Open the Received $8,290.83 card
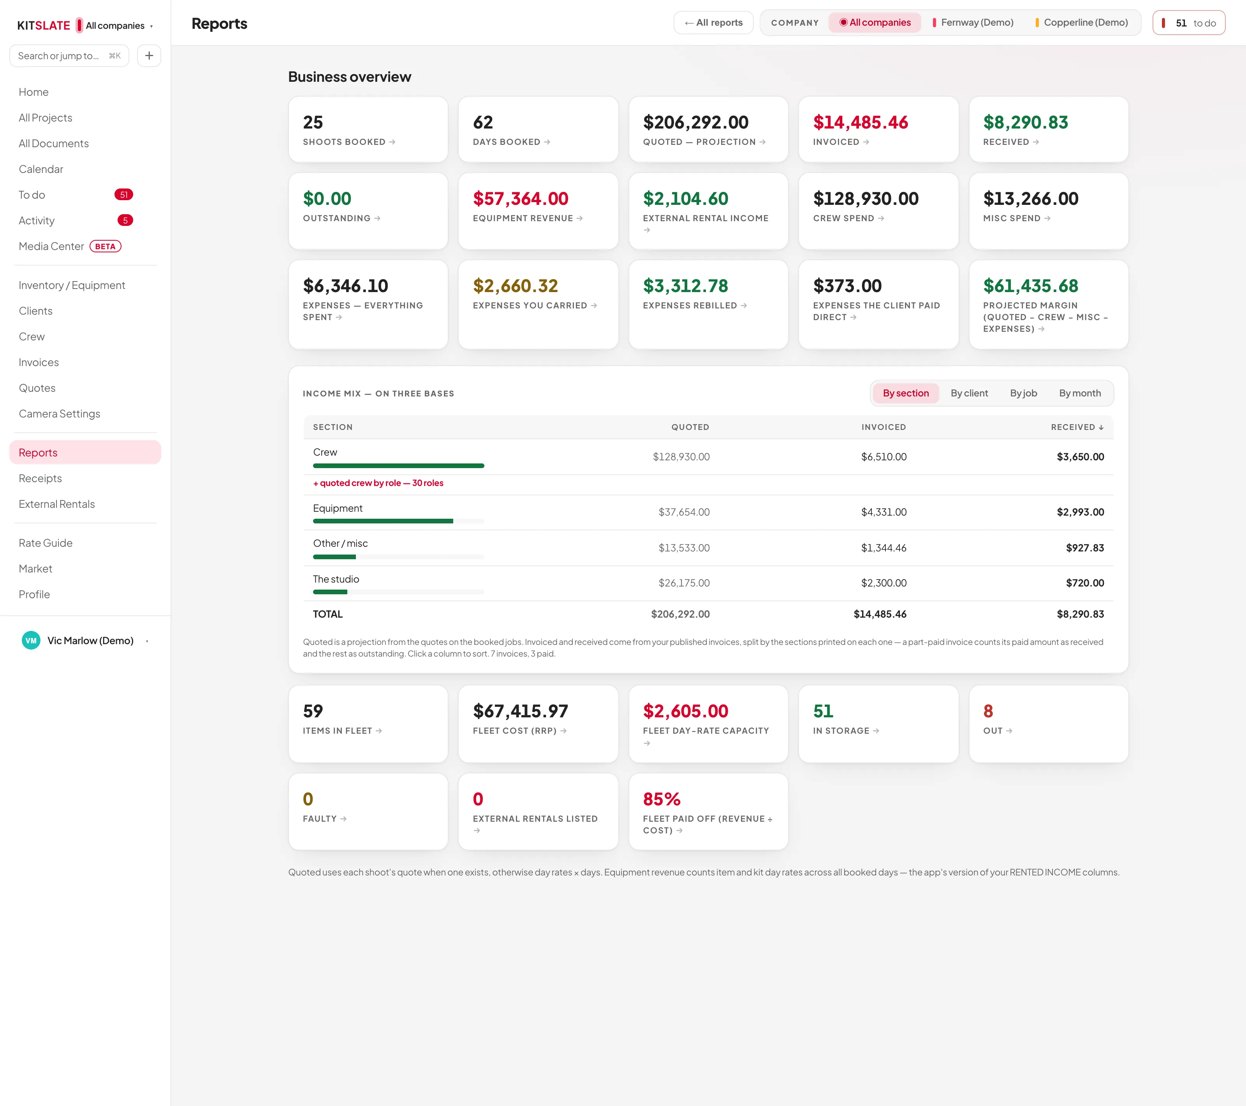This screenshot has width=1246, height=1106. [x=1049, y=129]
